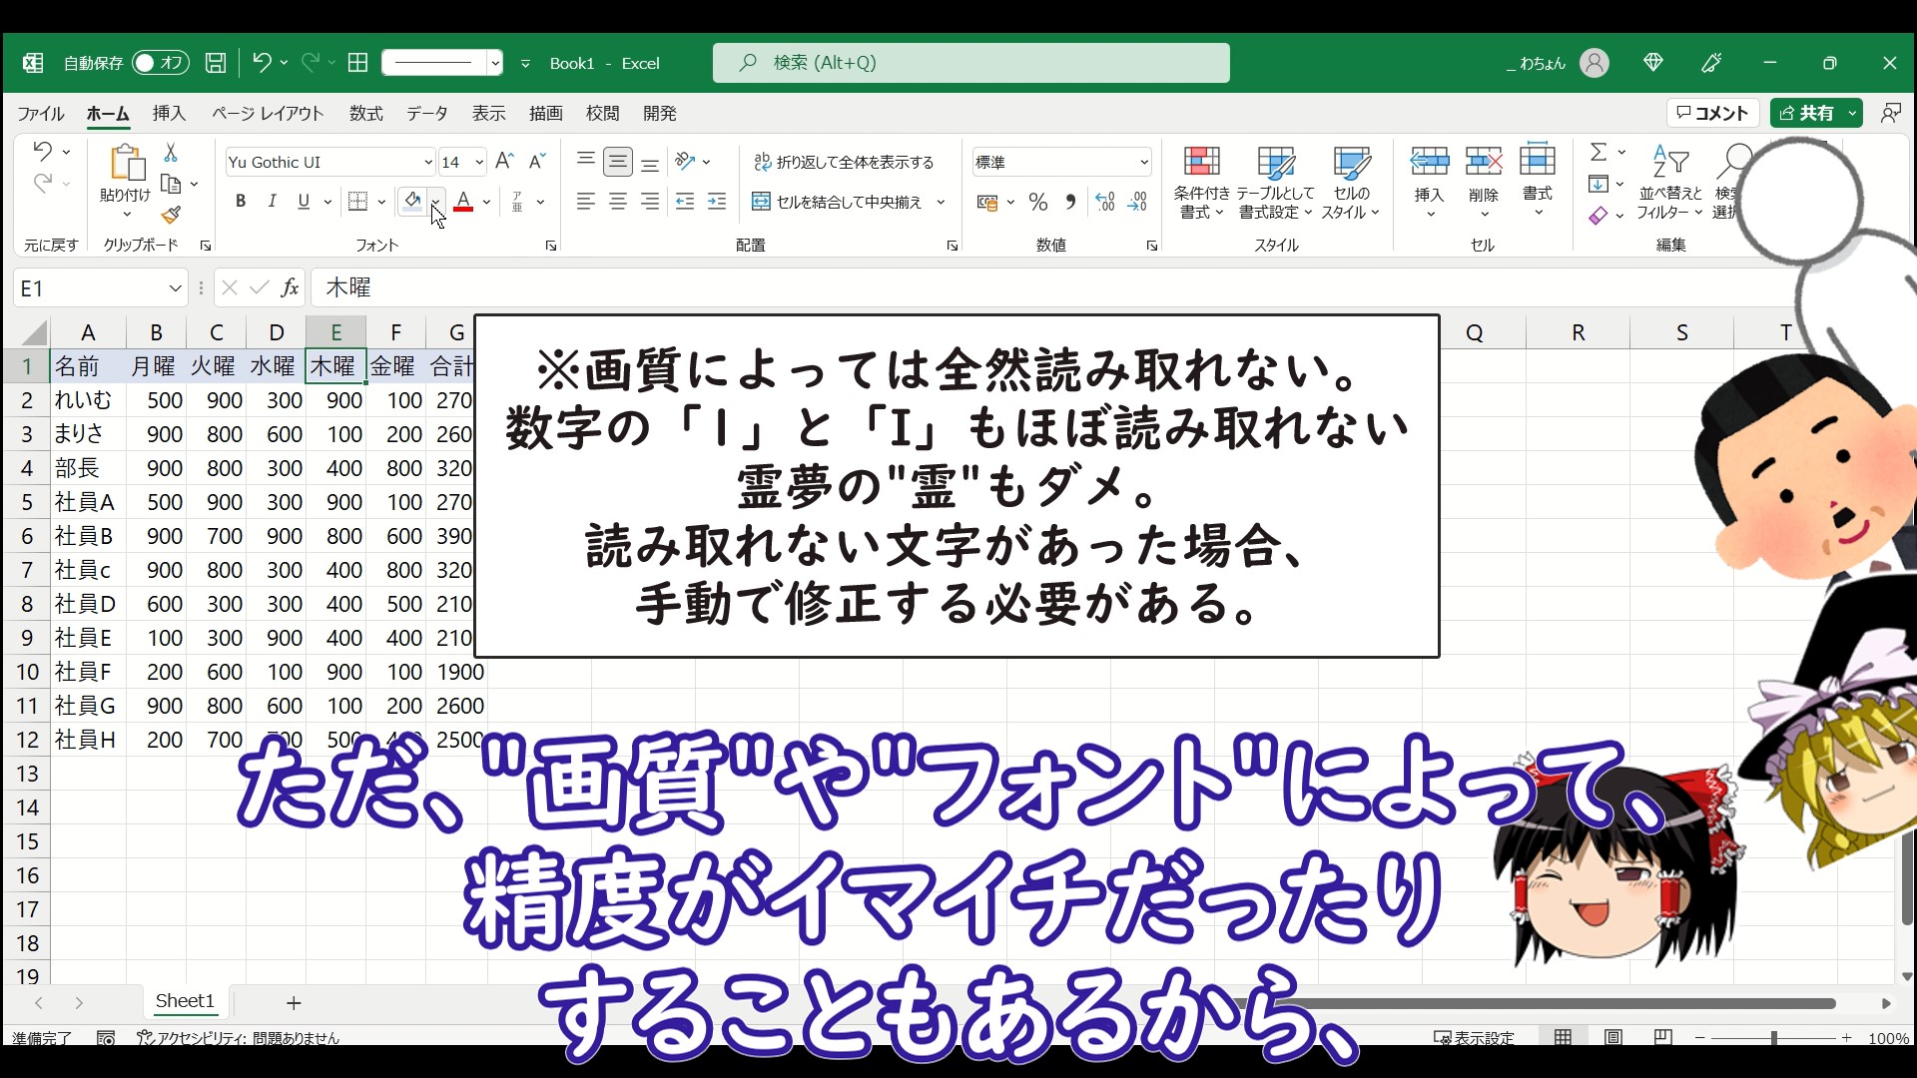The image size is (1917, 1078).
Task: Click the Percent Style icon
Action: click(1038, 203)
